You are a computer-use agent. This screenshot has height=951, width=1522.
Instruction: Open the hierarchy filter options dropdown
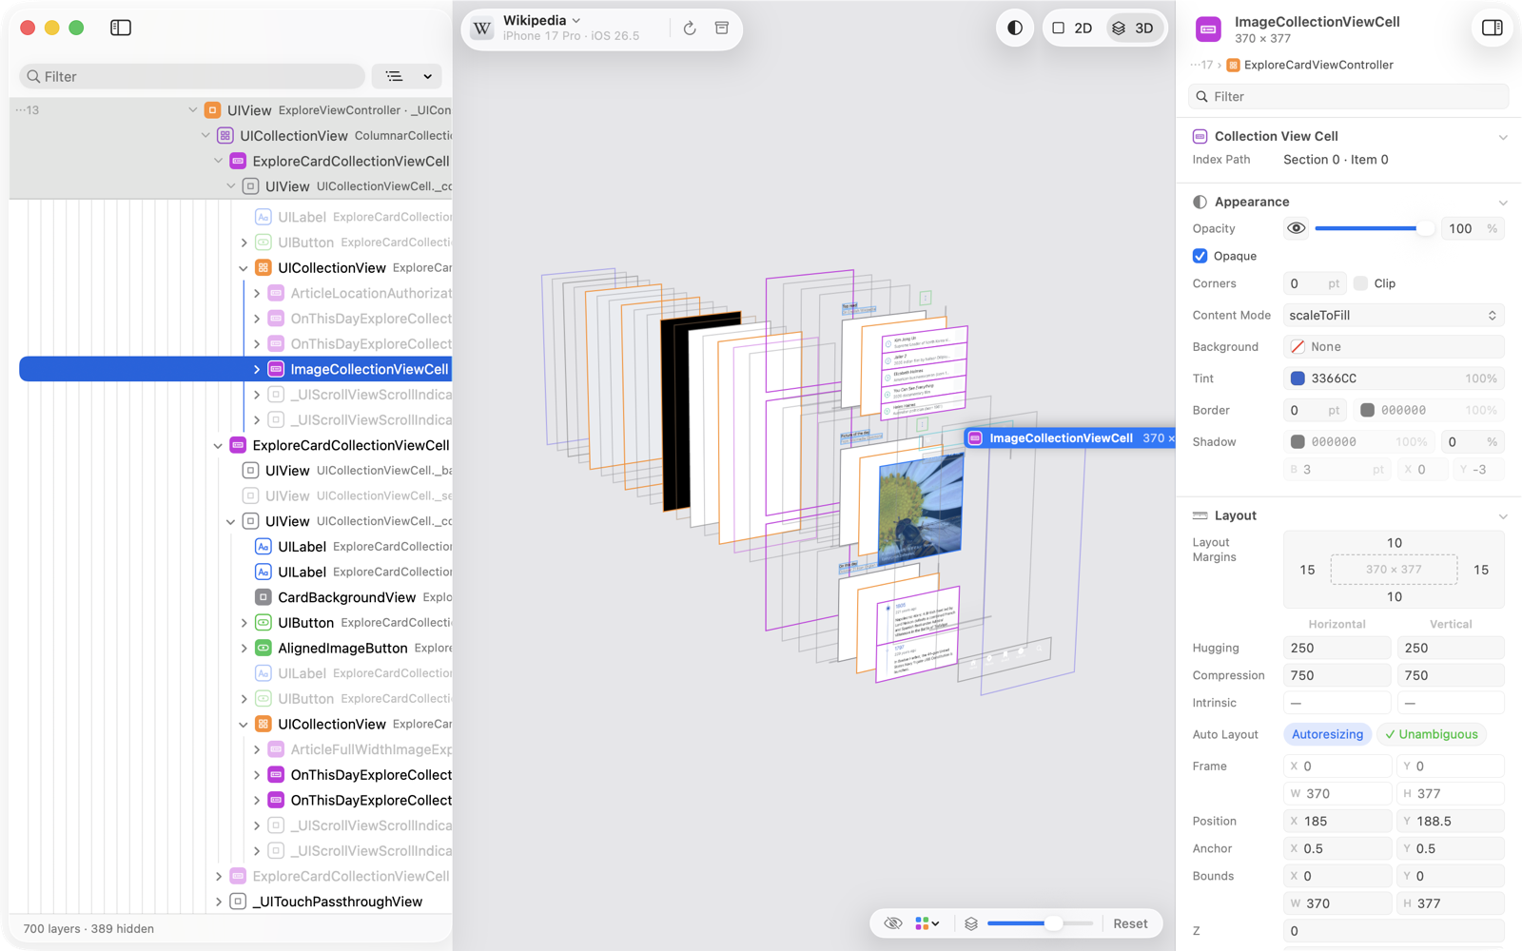pyautogui.click(x=407, y=76)
